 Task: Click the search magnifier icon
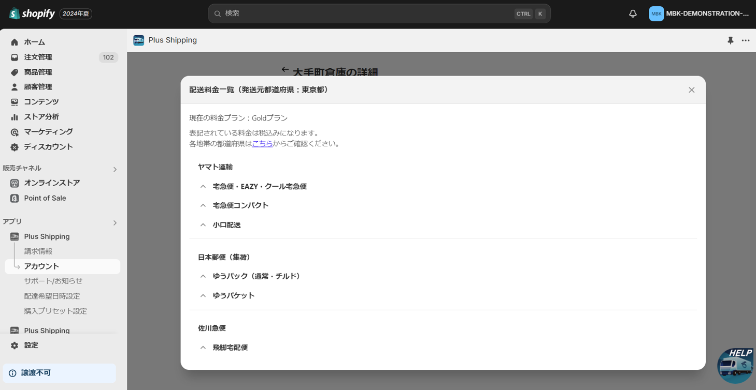tap(218, 14)
